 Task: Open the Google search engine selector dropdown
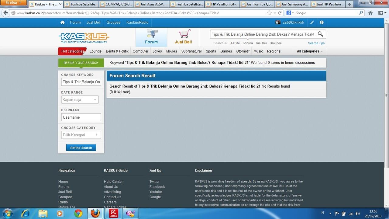pos(290,13)
